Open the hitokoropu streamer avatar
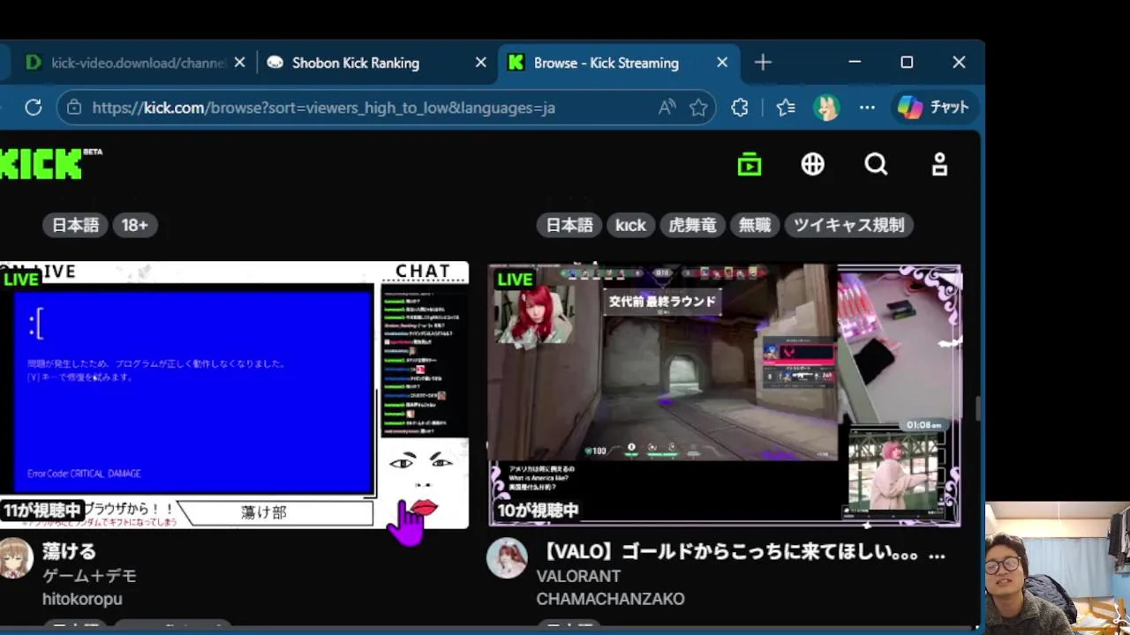1130x635 pixels. 15,558
